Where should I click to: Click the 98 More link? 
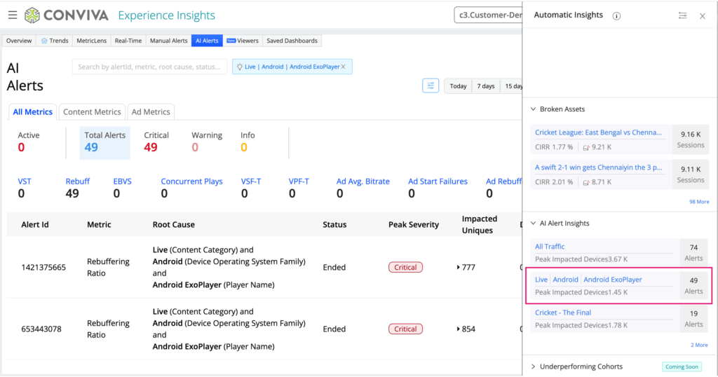699,202
